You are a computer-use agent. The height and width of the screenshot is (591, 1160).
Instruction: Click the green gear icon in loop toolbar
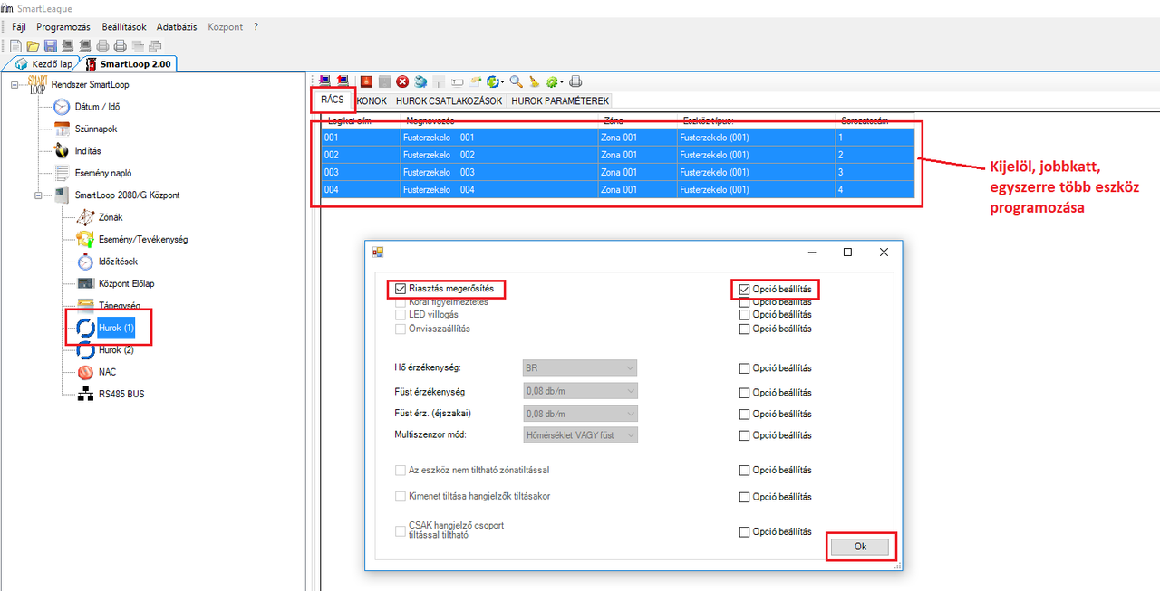(x=551, y=81)
